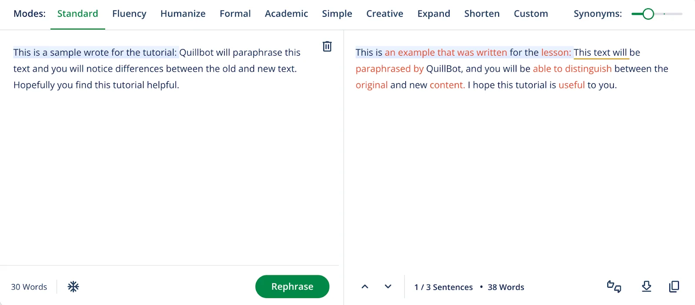Rate the output with the thumbs feedback icon
This screenshot has width=695, height=305.
coord(613,287)
